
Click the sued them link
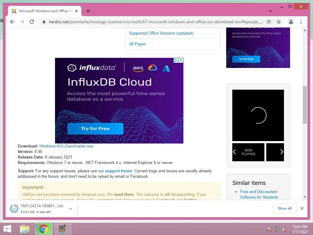click(x=124, y=194)
